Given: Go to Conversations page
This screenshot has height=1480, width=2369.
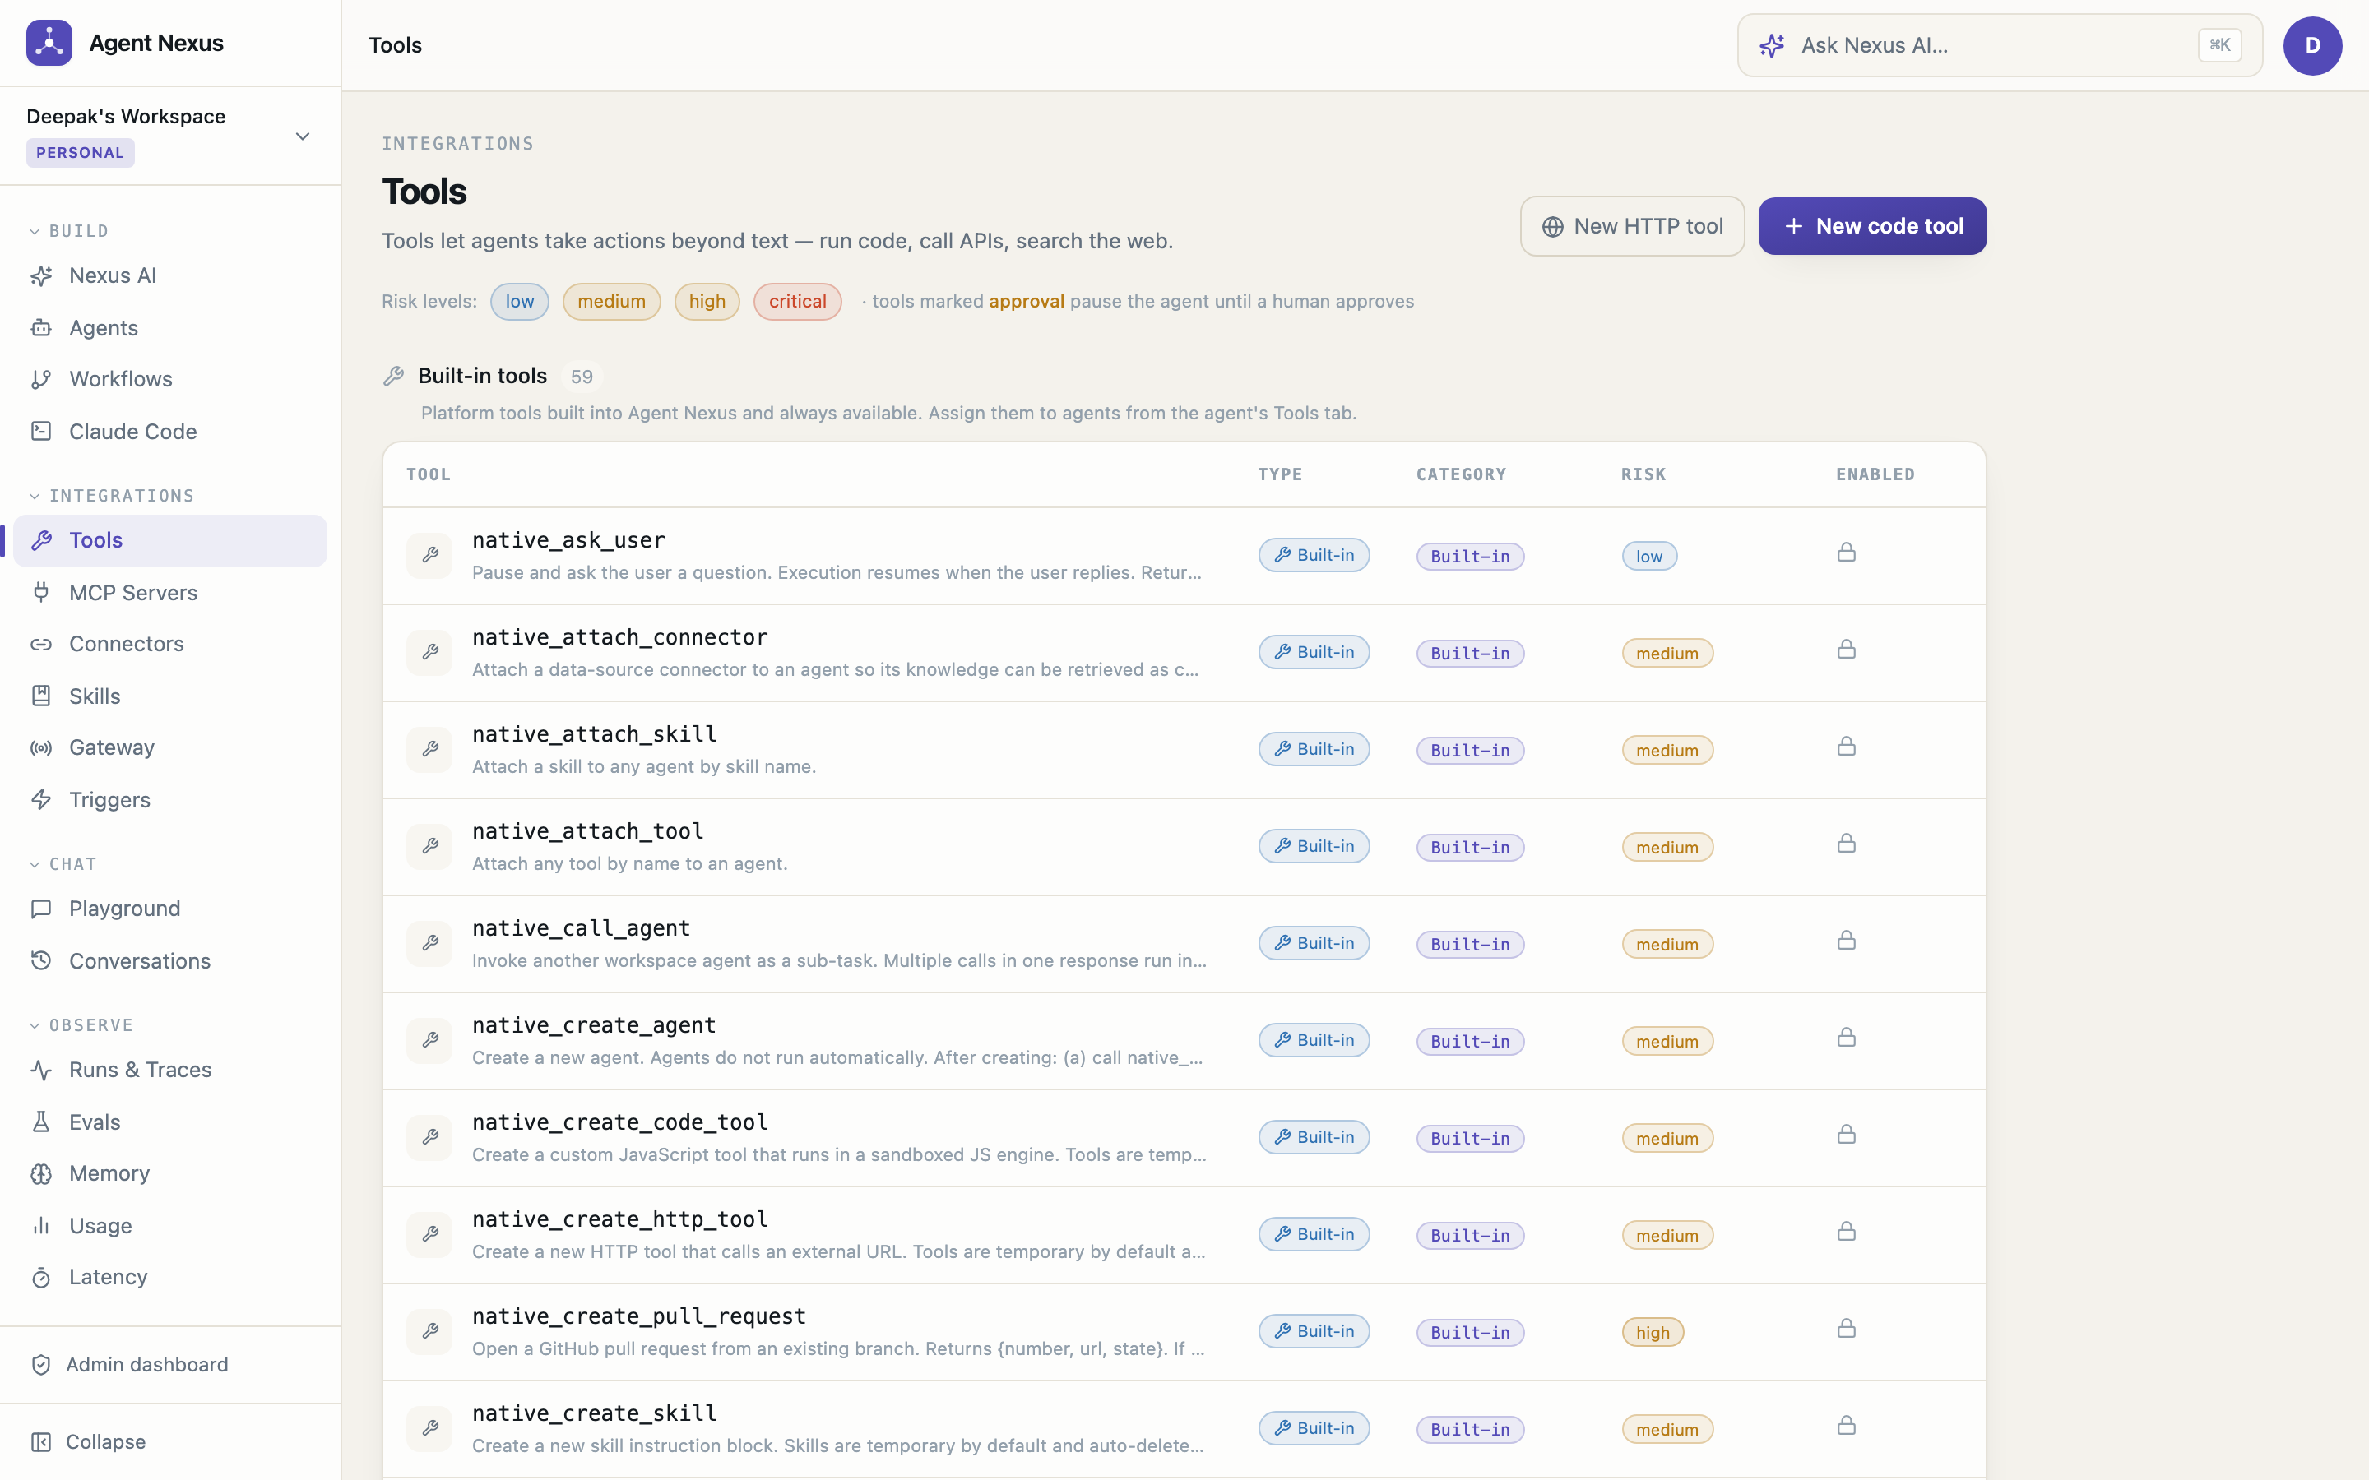Looking at the screenshot, I should pos(170,960).
